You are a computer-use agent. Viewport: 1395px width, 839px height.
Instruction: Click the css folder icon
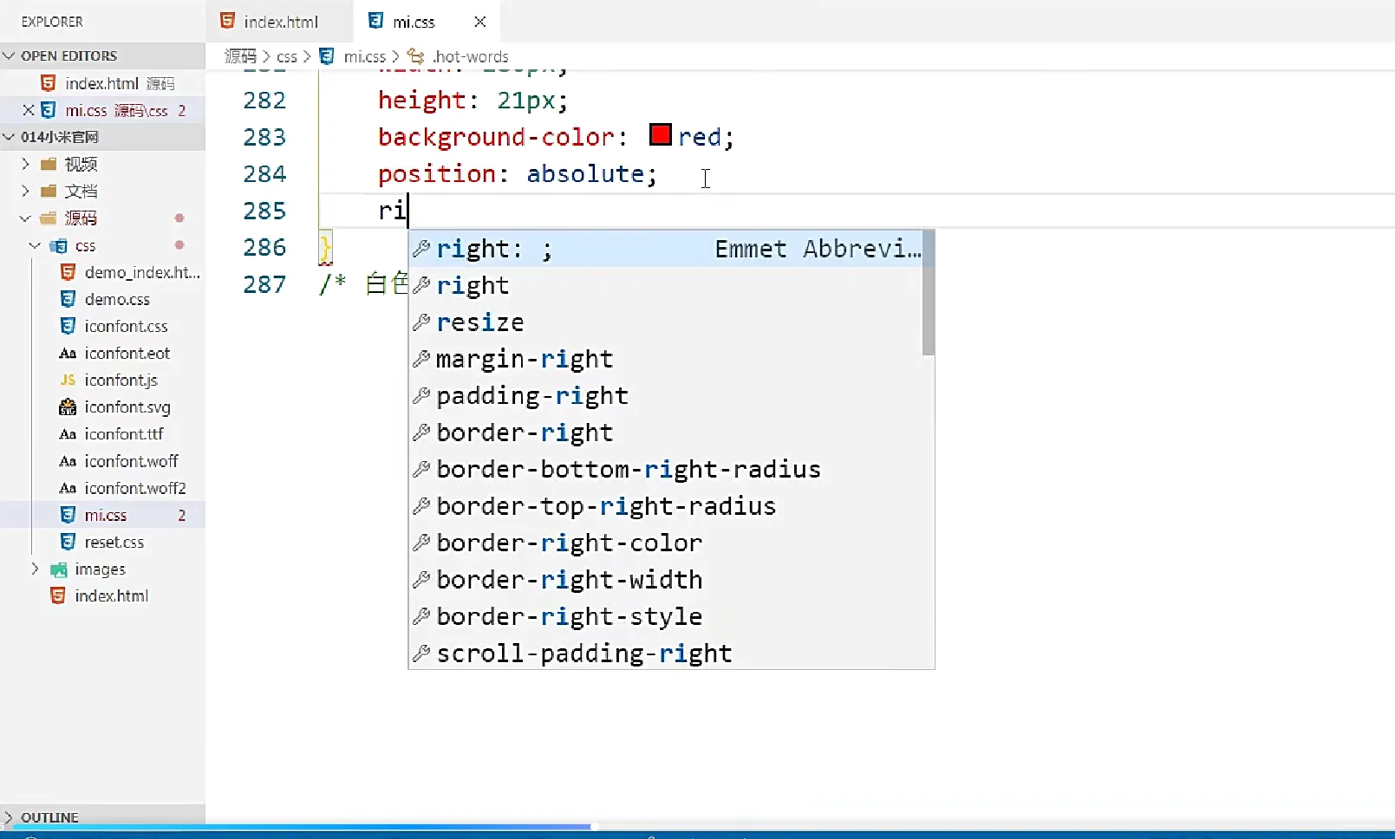[58, 245]
